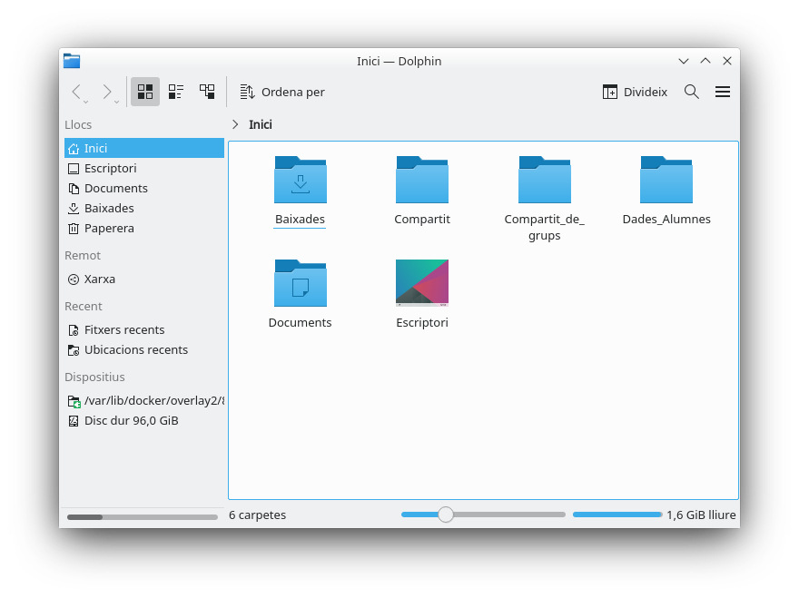
Task: Switch to Details tree view mode
Action: coord(207,92)
